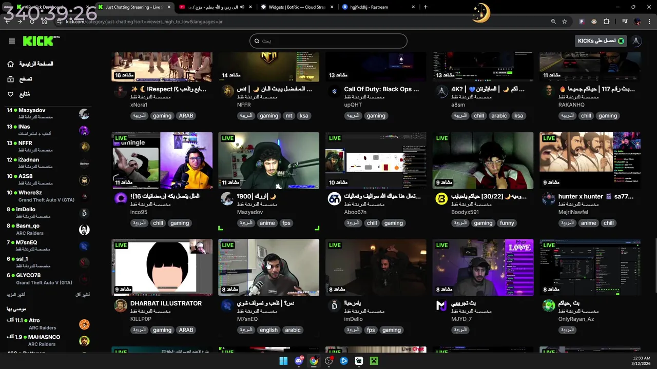Click the Chrome bookmark star icon

(565, 22)
